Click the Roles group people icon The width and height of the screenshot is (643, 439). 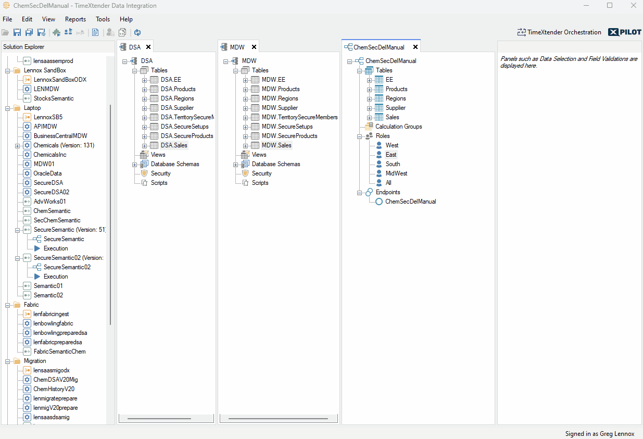(369, 136)
